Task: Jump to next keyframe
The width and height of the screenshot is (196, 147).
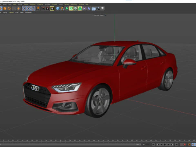Action: tap(172, 145)
